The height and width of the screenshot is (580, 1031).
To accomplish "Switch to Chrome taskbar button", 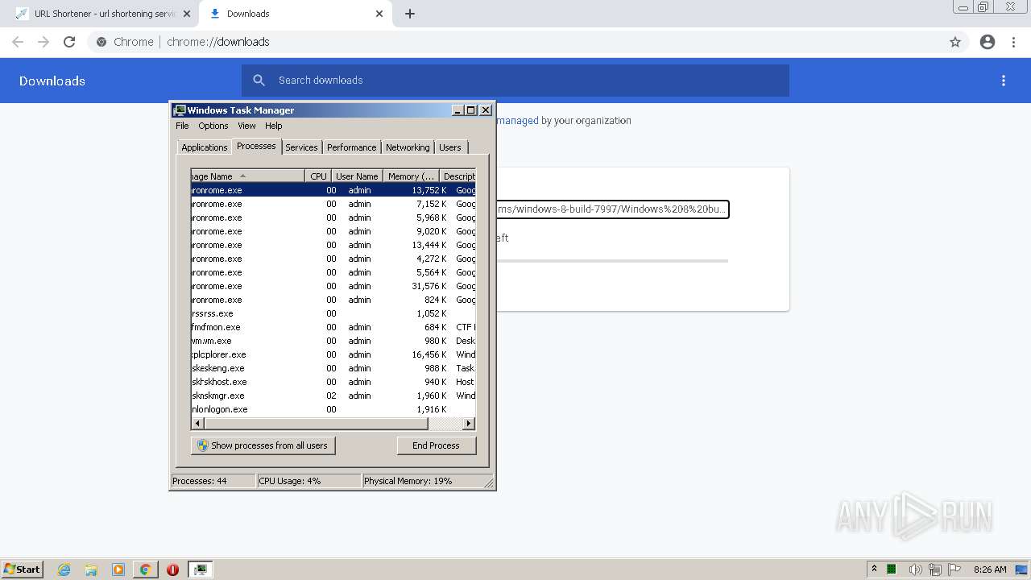I will [145, 570].
